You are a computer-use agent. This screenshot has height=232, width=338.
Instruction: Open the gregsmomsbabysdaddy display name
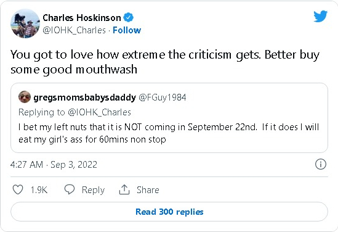(85, 97)
